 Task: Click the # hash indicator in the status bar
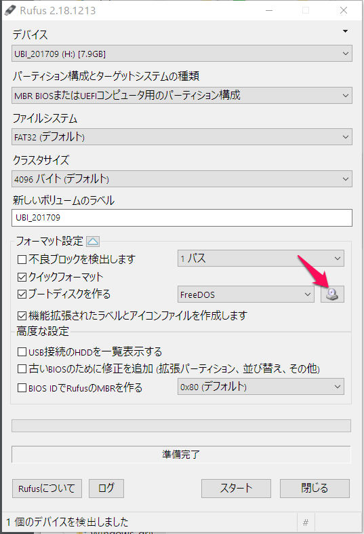(x=306, y=522)
